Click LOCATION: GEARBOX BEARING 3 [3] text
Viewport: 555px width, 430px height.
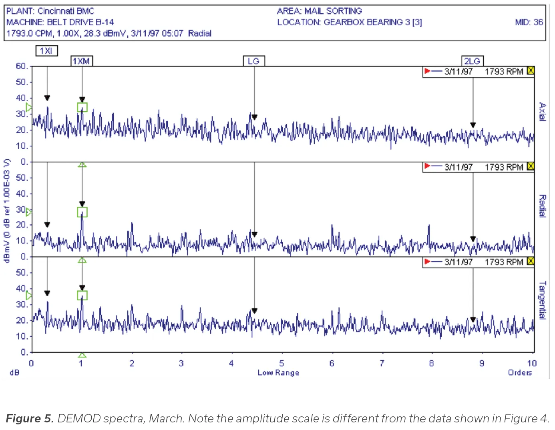point(350,22)
